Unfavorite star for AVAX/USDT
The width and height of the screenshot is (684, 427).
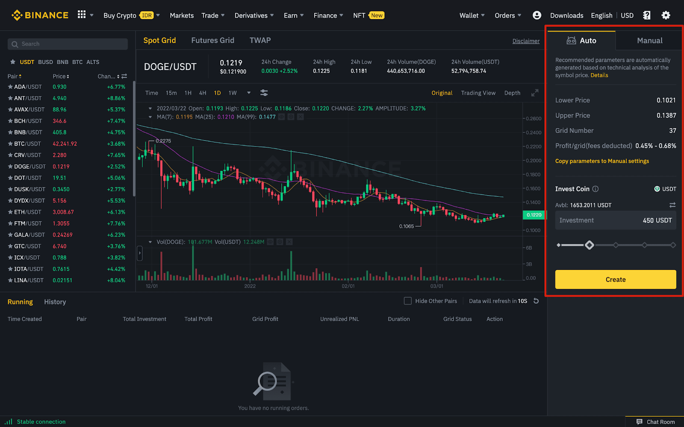coord(10,109)
